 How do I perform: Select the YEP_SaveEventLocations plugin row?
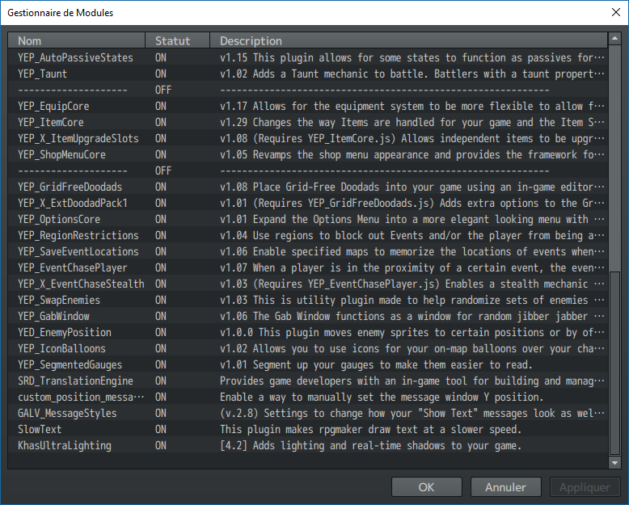point(308,252)
